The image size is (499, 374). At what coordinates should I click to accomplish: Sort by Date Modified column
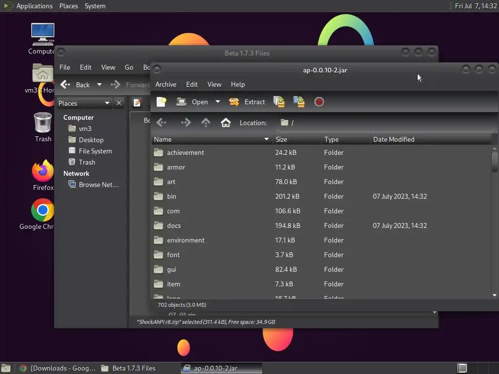tap(431, 139)
